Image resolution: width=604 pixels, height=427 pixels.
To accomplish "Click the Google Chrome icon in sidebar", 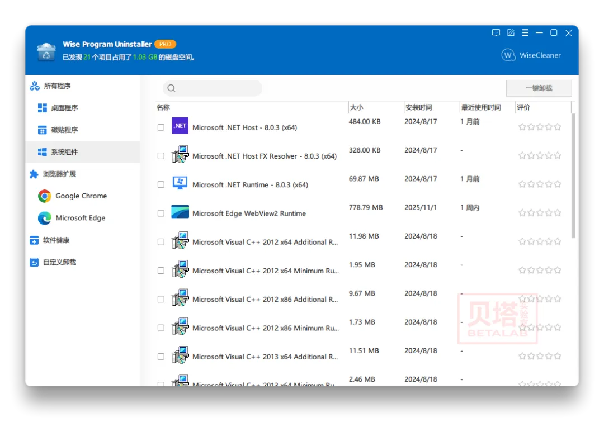I will pyautogui.click(x=45, y=196).
